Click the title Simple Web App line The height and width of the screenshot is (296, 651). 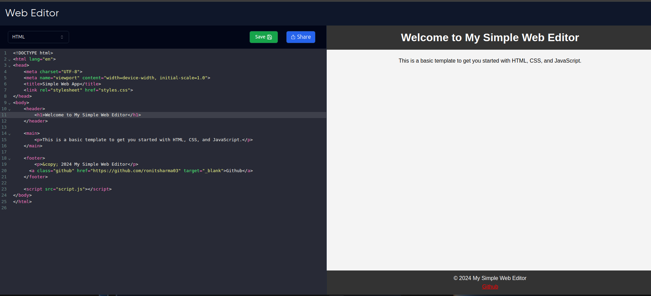click(62, 84)
